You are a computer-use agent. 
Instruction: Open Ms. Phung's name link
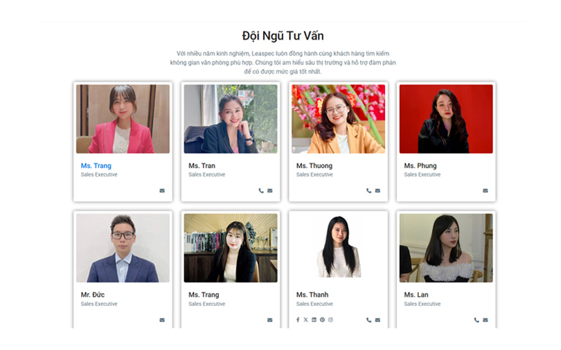(x=420, y=166)
